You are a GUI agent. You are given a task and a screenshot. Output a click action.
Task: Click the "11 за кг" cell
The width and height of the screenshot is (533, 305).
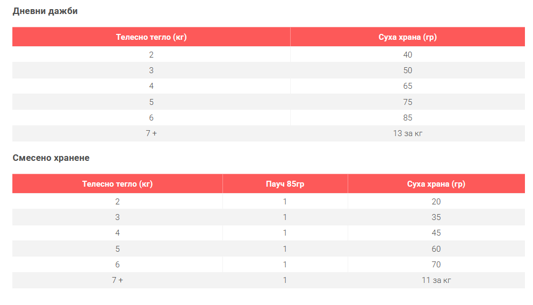tap(436, 280)
